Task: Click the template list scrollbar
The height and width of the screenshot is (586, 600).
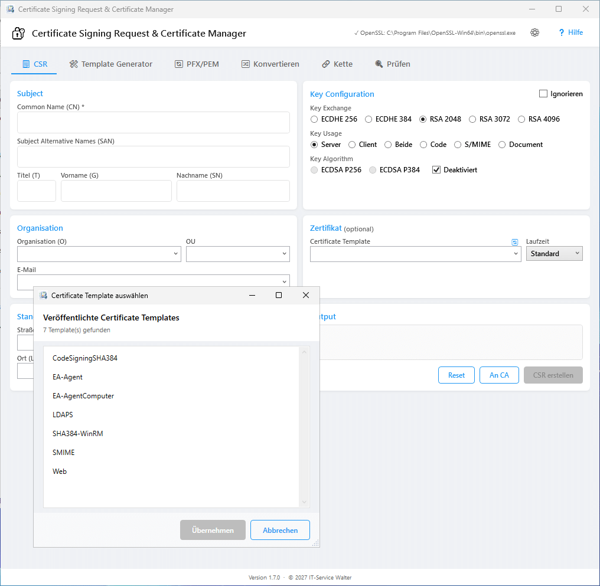Action: point(304,427)
